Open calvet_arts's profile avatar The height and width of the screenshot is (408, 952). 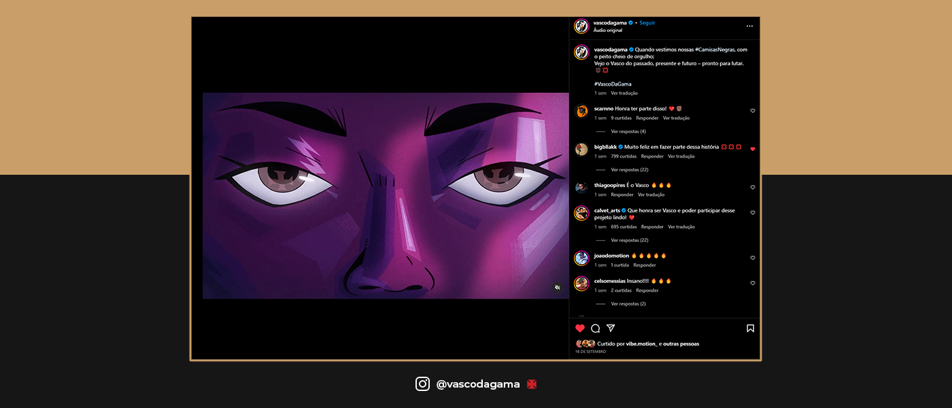coord(581,214)
